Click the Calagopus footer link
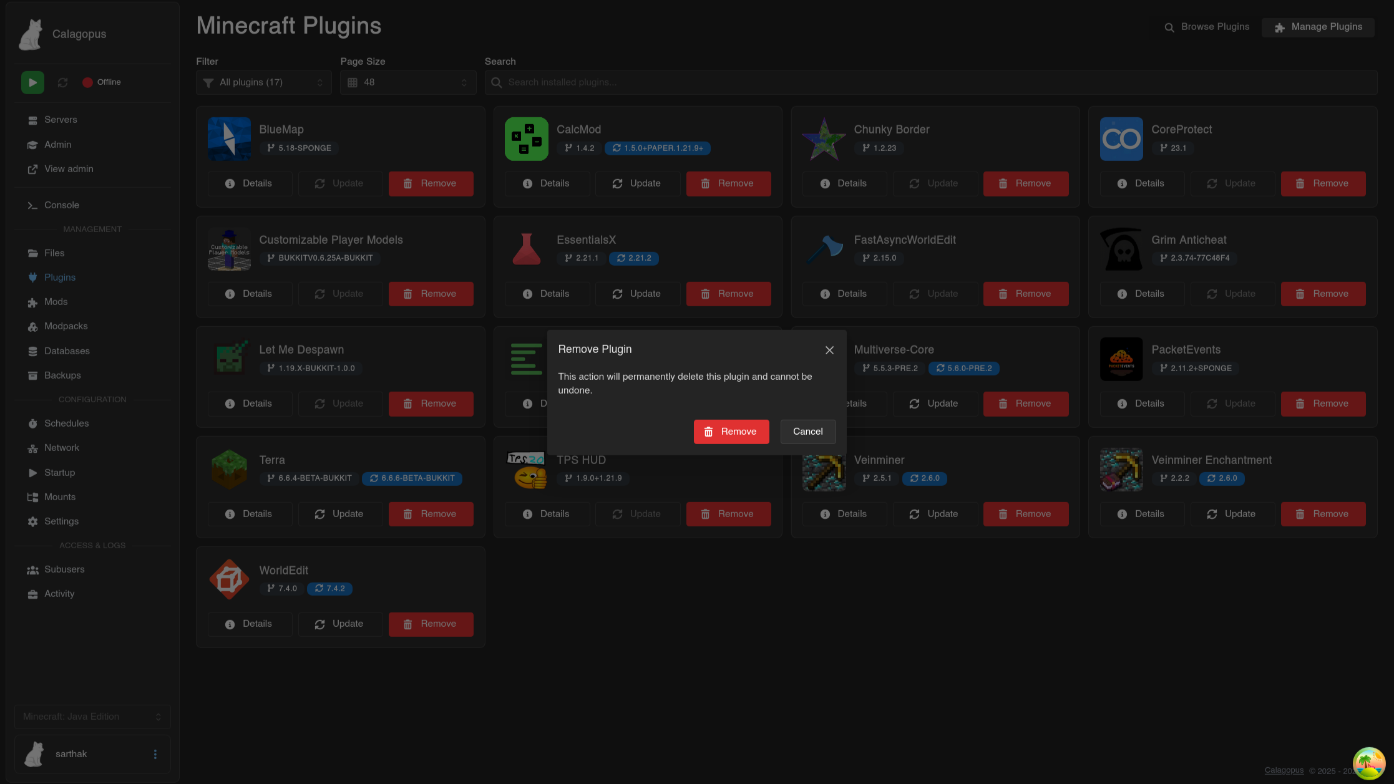The width and height of the screenshot is (1394, 784). (1284, 770)
